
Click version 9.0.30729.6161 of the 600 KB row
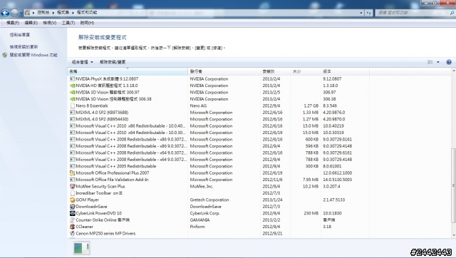click(x=337, y=139)
